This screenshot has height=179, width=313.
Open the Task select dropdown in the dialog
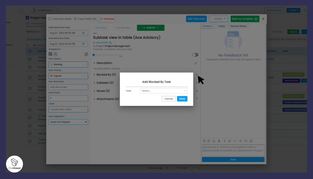pos(164,91)
